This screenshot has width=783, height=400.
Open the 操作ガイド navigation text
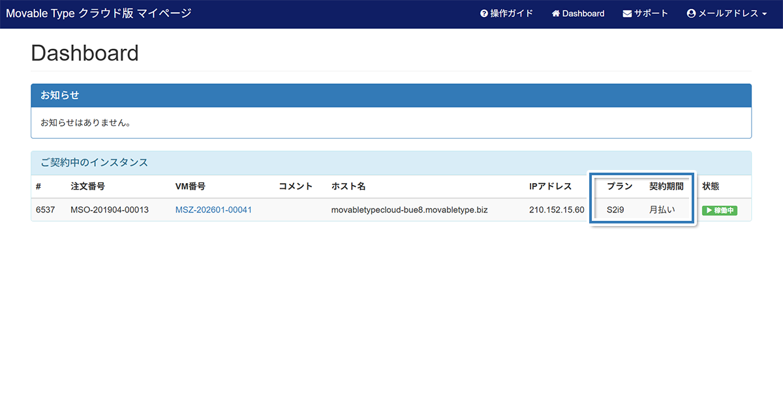(512, 14)
